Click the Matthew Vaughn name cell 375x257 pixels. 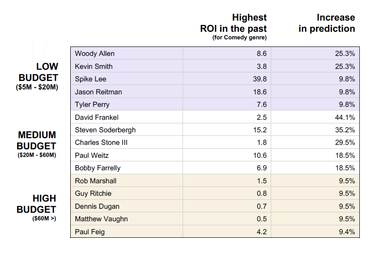click(101, 219)
